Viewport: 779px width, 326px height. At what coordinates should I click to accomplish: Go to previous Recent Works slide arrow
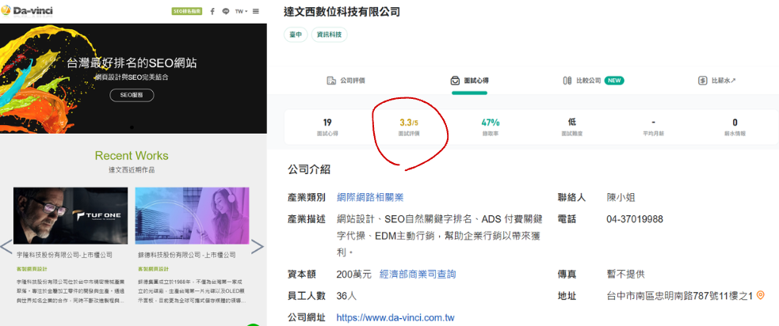coord(6,247)
